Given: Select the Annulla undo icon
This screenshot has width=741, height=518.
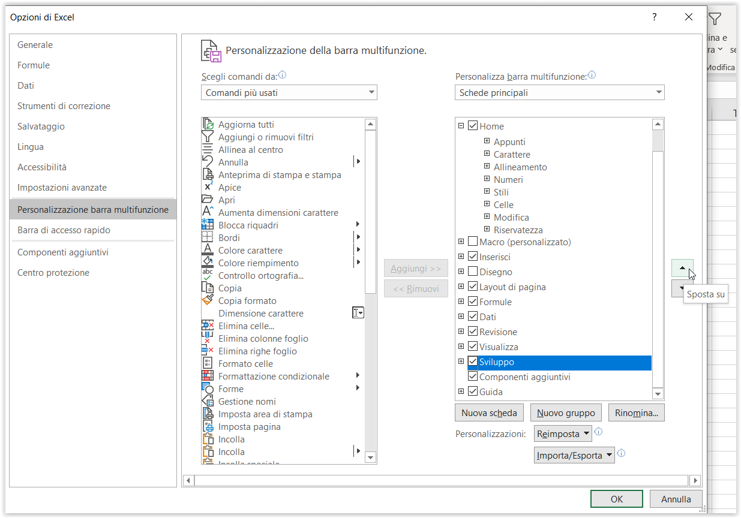Looking at the screenshot, I should [x=208, y=162].
